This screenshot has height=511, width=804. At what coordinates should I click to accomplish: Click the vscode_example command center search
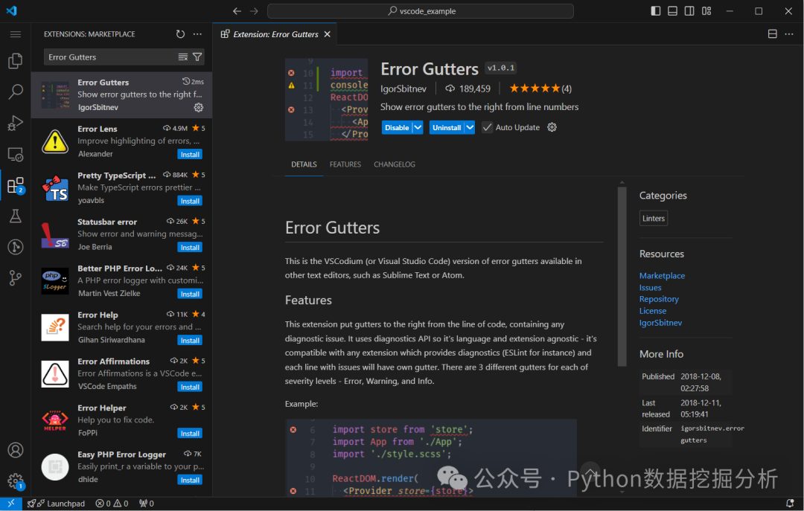[x=421, y=11]
